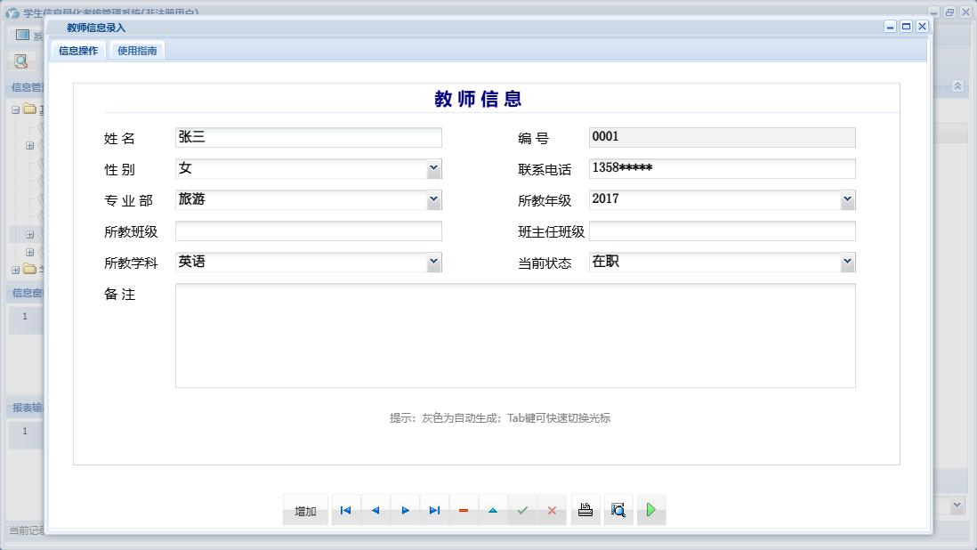Click the 增加 add button

pos(305,510)
